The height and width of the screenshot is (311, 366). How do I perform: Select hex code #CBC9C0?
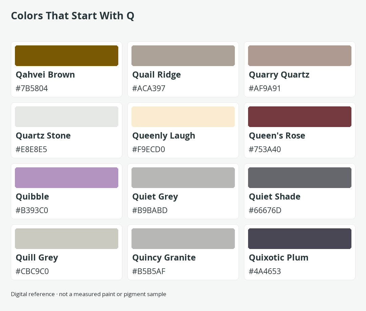click(x=32, y=271)
